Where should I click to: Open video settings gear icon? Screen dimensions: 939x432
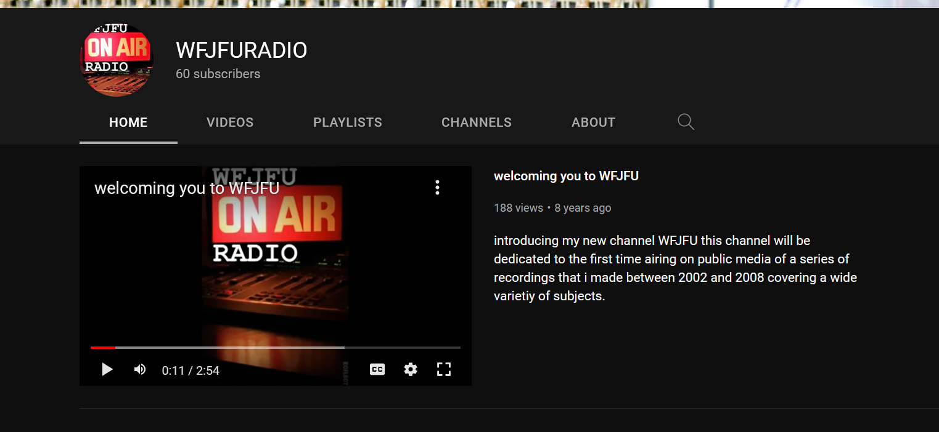[x=411, y=369]
